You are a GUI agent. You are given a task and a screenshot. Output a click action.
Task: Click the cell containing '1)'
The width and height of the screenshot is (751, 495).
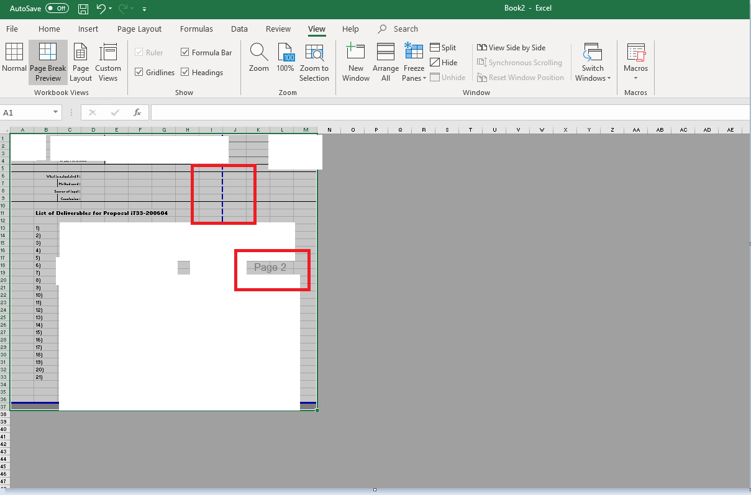coord(38,228)
